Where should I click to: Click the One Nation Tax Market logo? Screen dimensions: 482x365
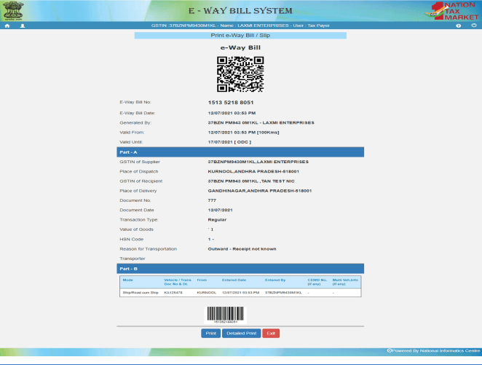(452, 11)
